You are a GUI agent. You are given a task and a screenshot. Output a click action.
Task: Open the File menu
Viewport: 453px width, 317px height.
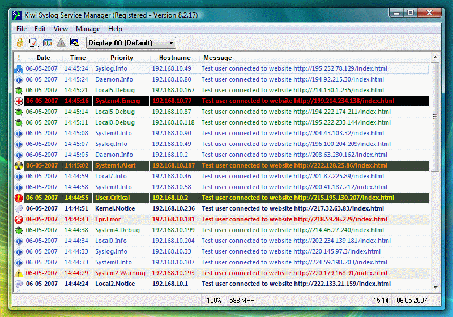[x=22, y=29]
